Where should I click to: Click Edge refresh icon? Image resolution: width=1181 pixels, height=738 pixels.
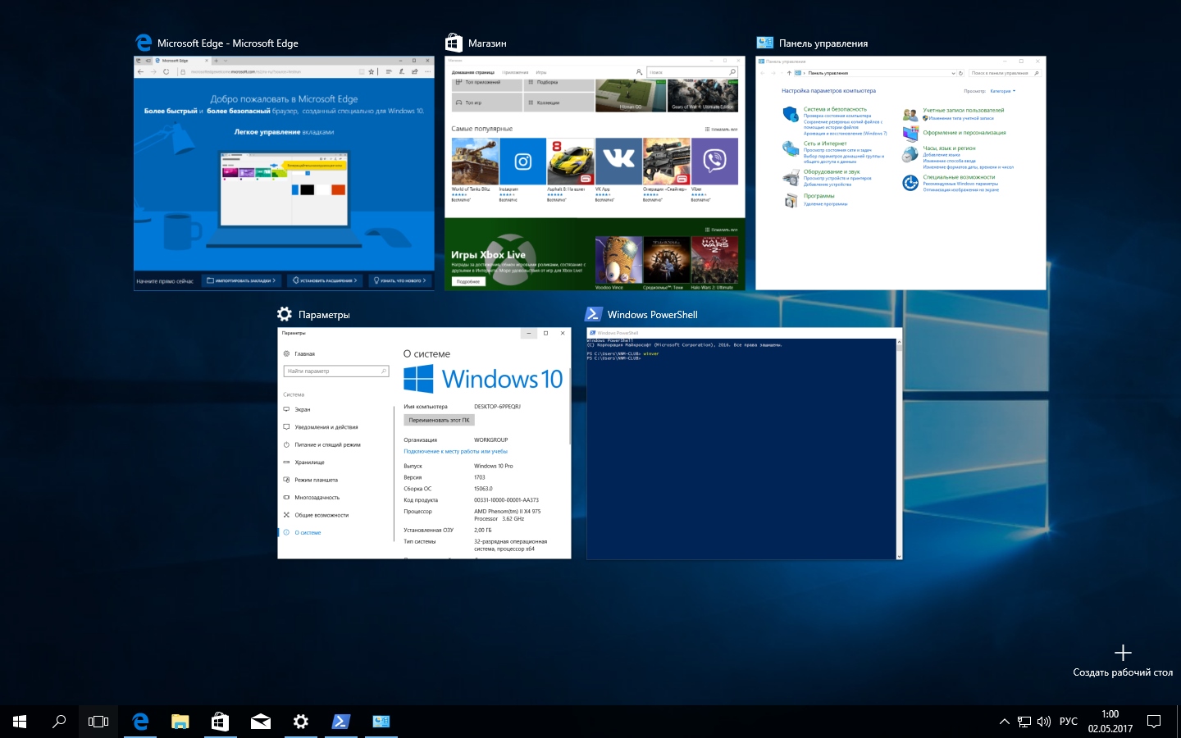point(166,72)
